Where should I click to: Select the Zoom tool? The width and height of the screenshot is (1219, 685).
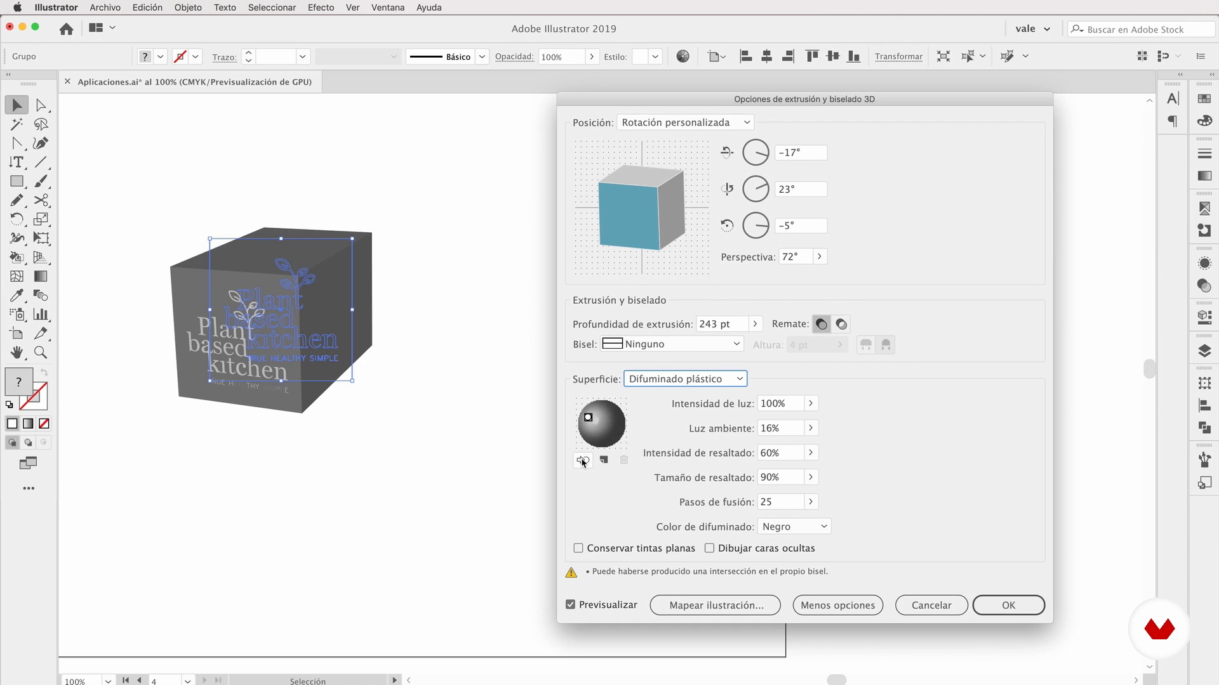point(41,353)
